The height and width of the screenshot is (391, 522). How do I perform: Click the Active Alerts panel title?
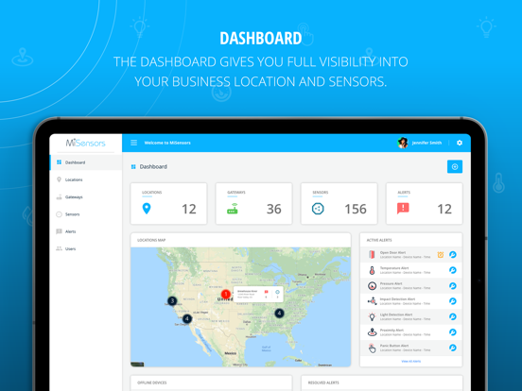(379, 240)
